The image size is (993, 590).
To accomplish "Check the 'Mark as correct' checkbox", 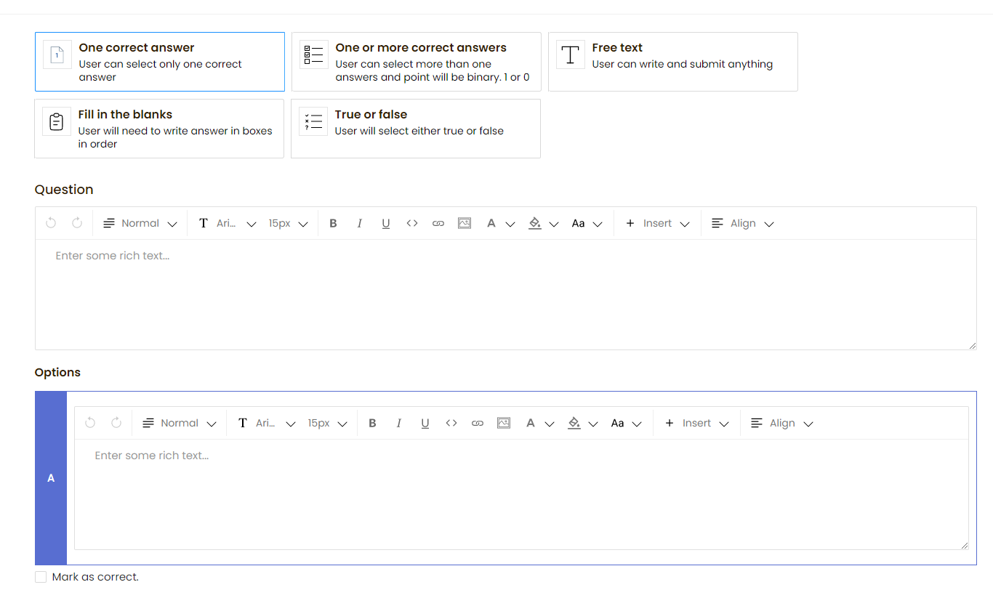I will coord(41,577).
